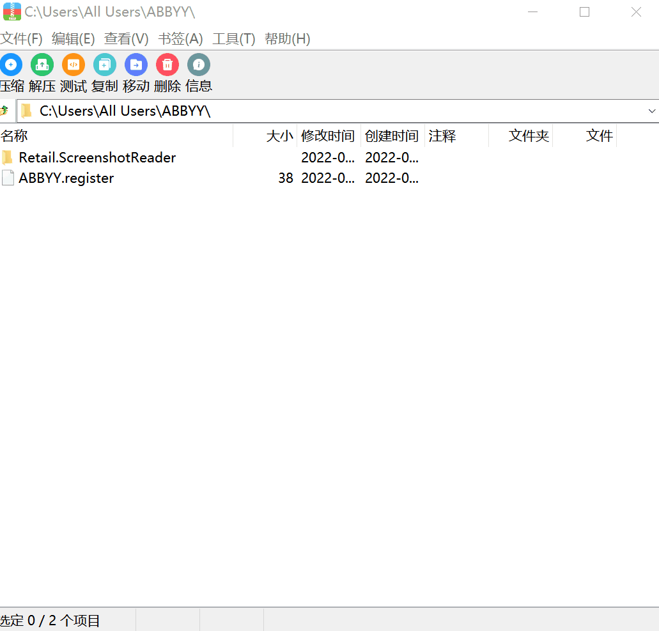Click the 复制 (Copy) toolbar icon
This screenshot has width=659, height=631.
pos(105,65)
